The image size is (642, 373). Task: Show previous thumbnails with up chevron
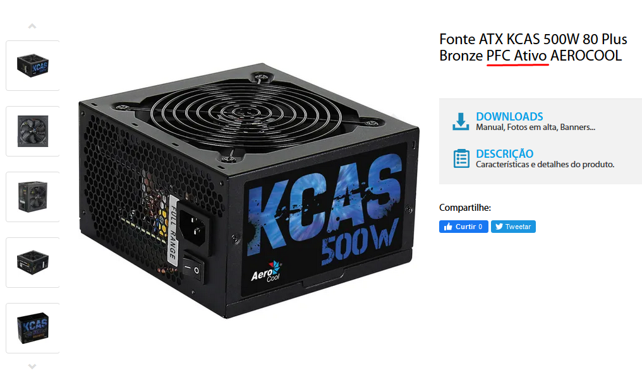pos(32,26)
